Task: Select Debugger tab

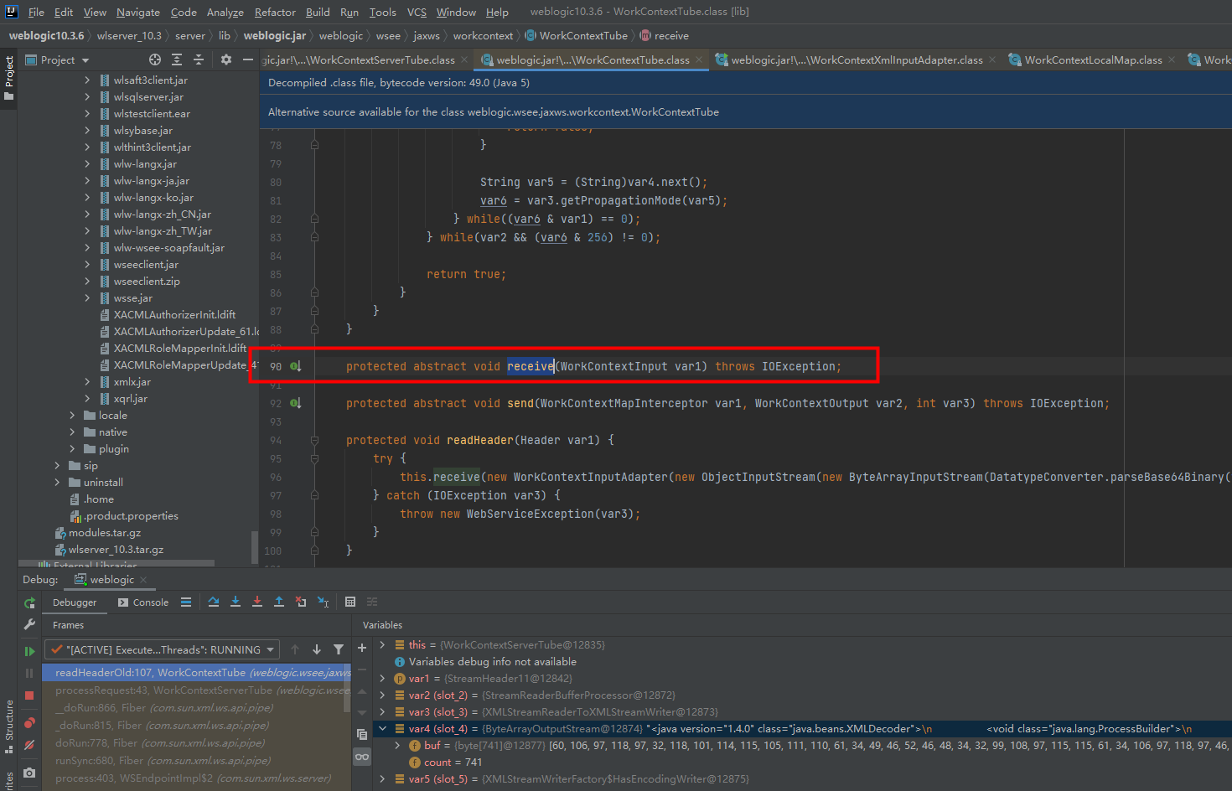Action: tap(75, 602)
